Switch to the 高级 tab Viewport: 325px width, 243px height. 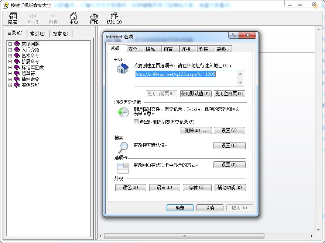click(x=223, y=49)
